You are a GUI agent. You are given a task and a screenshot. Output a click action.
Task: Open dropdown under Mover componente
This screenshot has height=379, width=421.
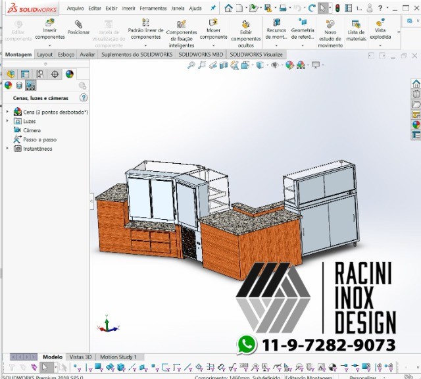(x=213, y=45)
